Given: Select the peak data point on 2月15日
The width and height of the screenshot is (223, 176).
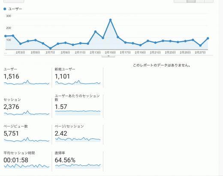Looking at the screenshot, I should click(x=110, y=20).
